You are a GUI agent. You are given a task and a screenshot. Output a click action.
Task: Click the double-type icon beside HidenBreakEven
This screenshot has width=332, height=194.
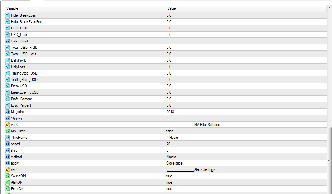[x=7, y=15]
